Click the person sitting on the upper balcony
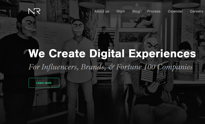 pos(145,20)
